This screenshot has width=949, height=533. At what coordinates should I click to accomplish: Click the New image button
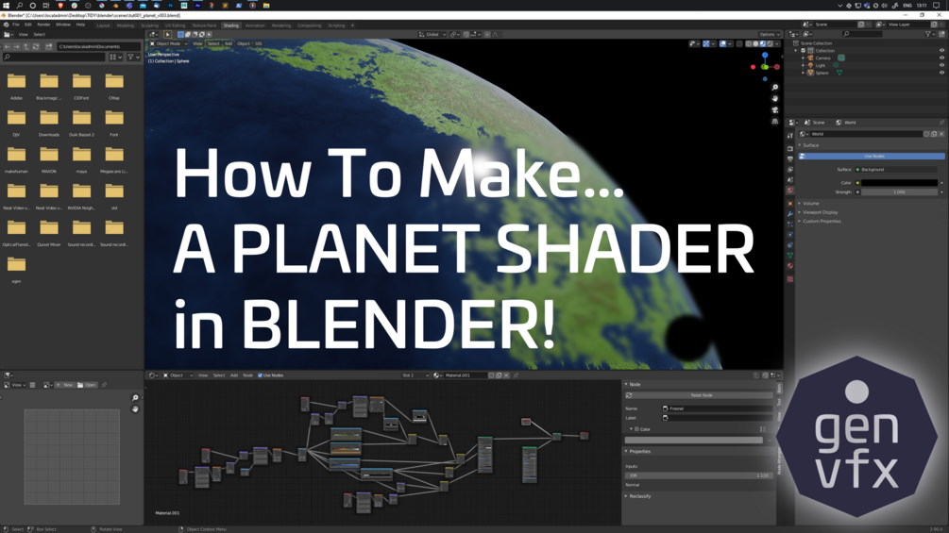coord(65,385)
